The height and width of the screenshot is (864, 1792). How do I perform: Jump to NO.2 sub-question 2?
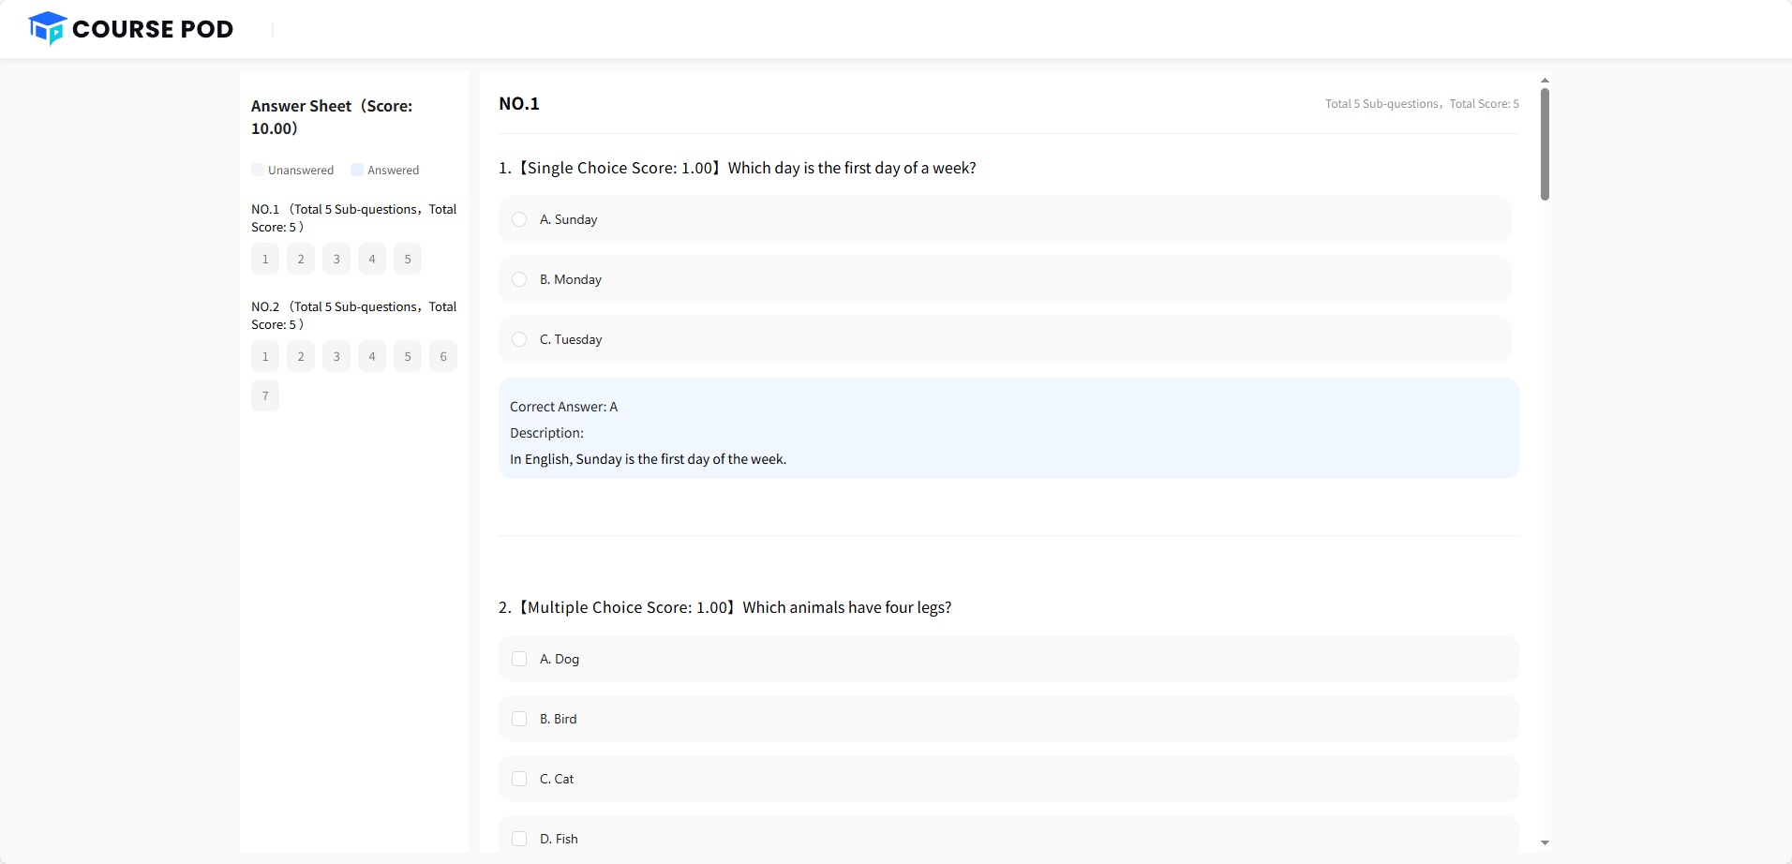pyautogui.click(x=301, y=356)
